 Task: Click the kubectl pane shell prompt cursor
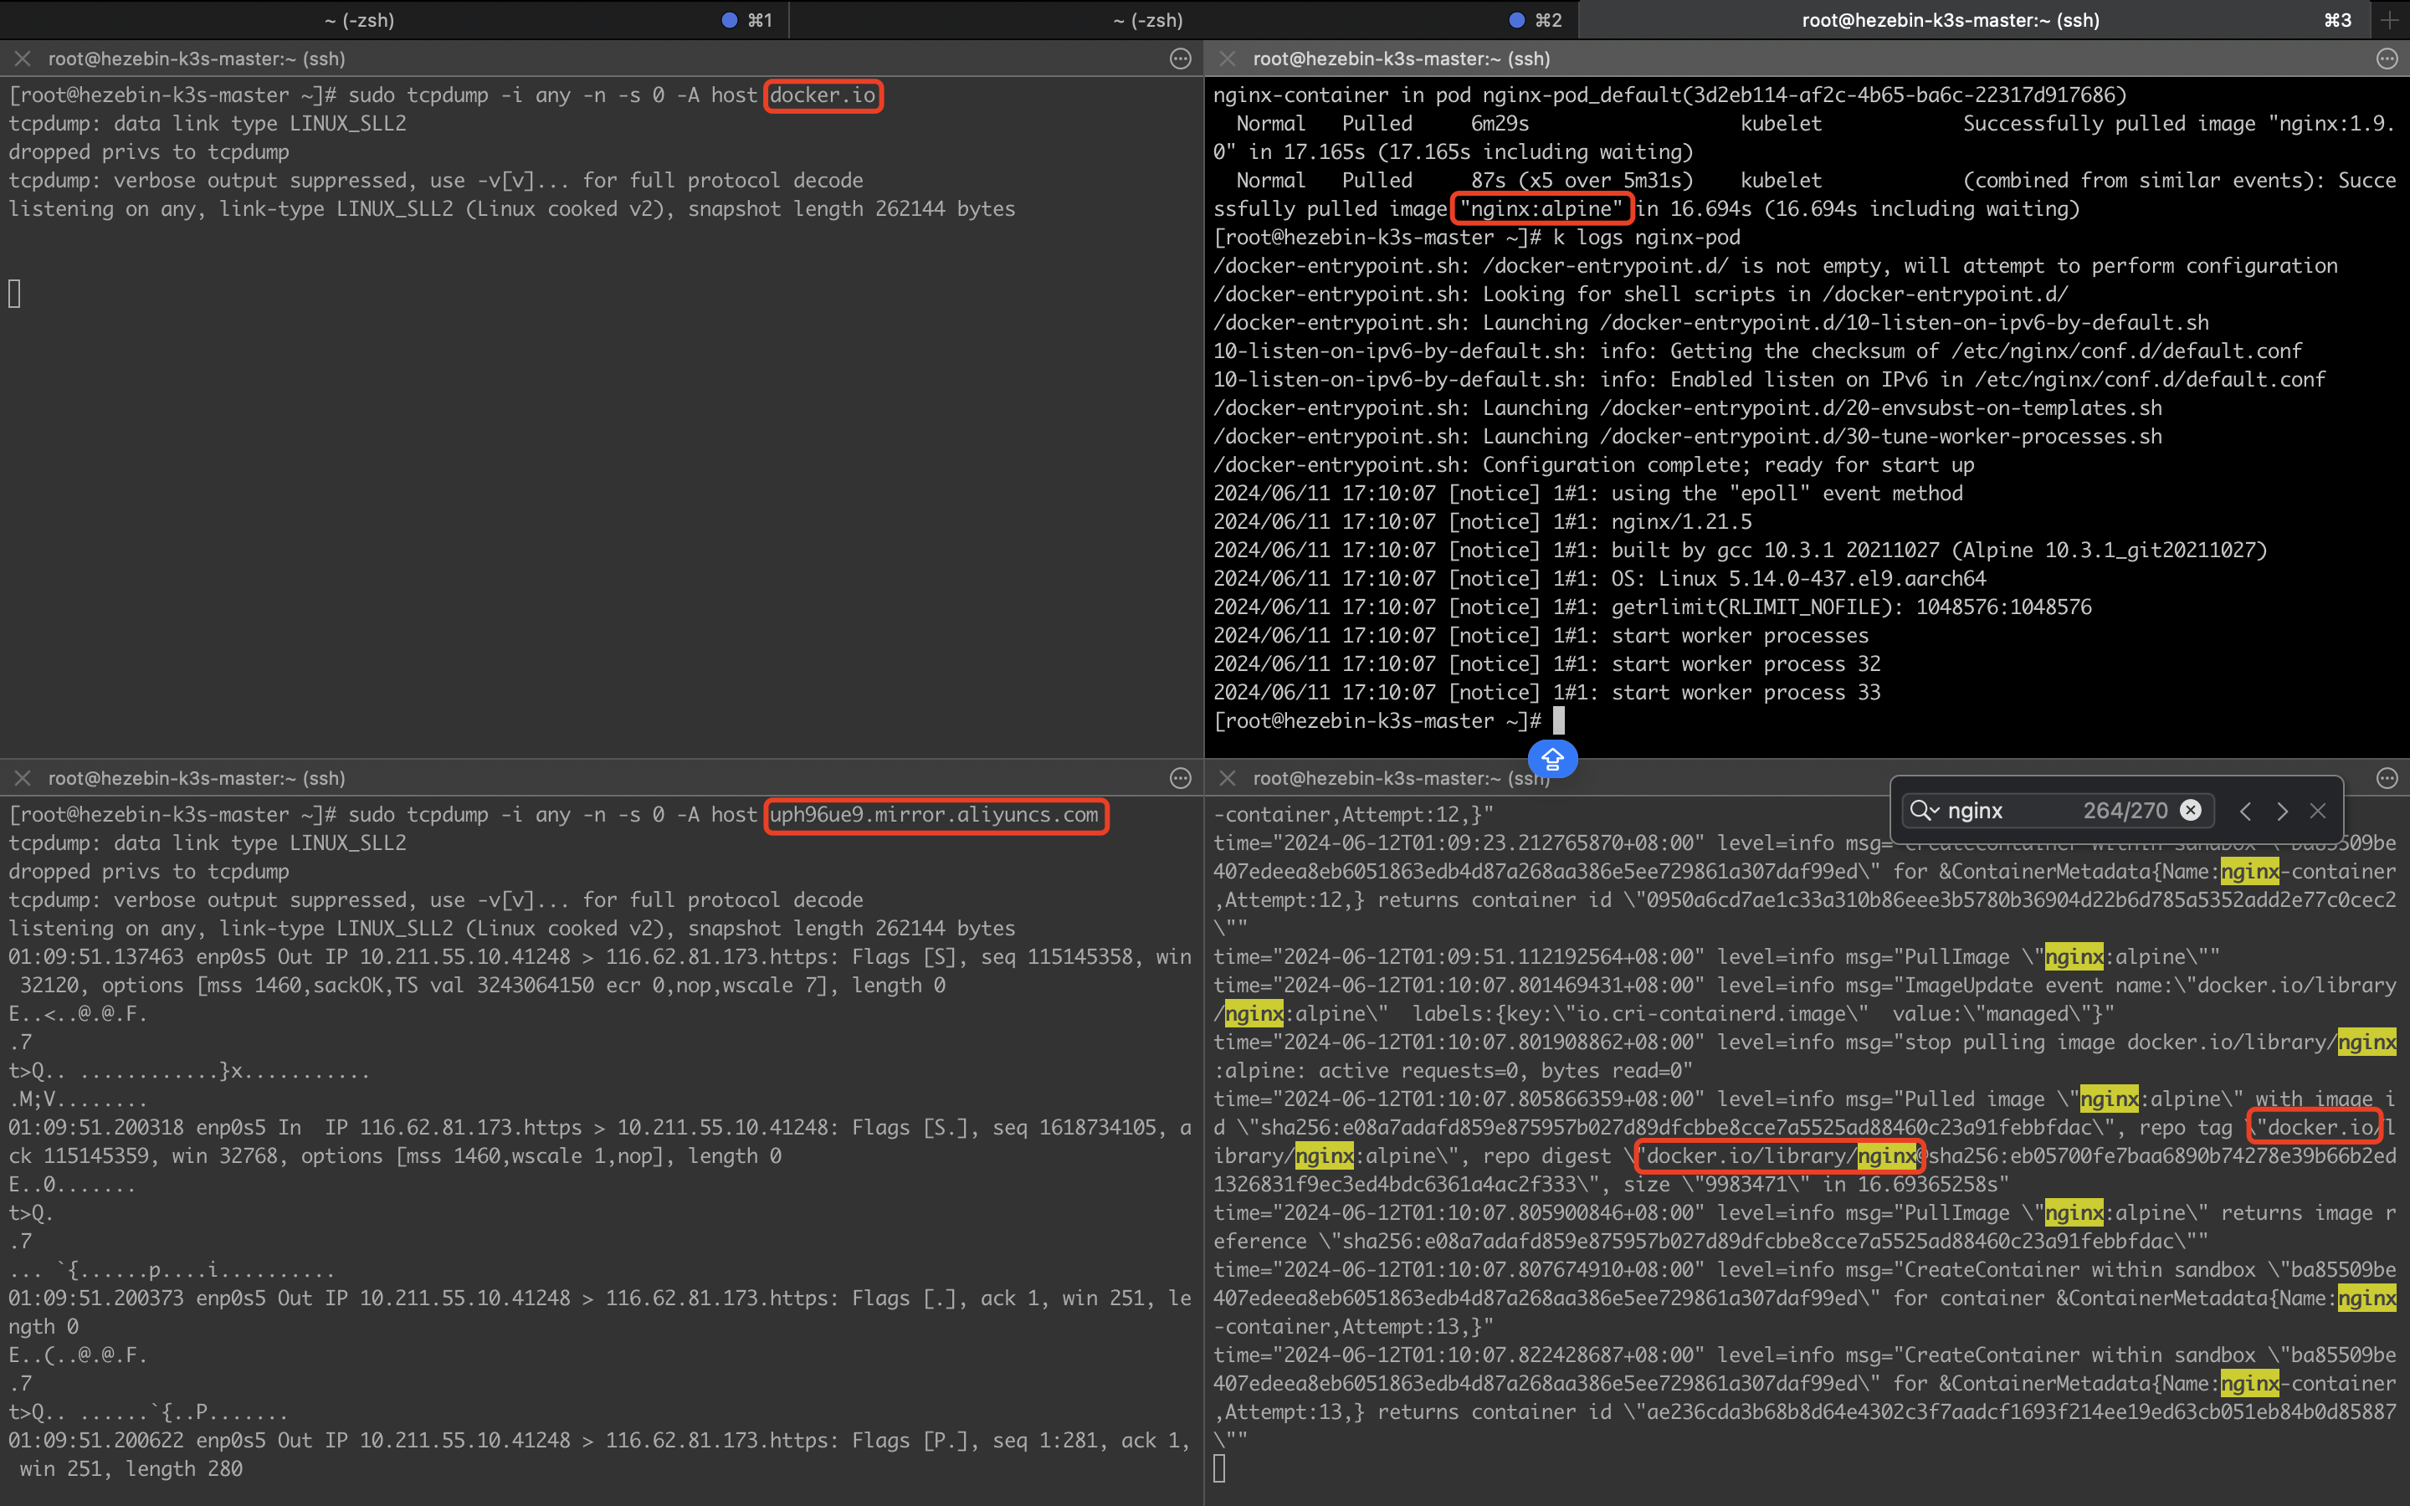tap(1558, 721)
